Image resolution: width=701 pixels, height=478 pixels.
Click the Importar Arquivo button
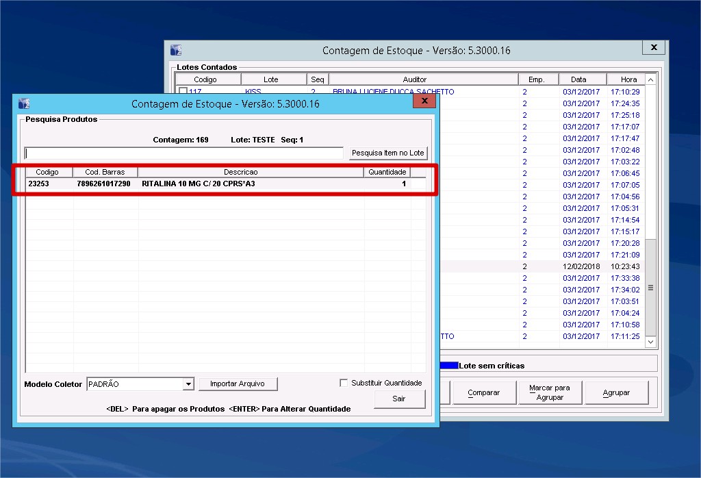coord(238,384)
